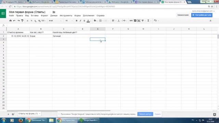Open the account email dropdown
Image resolution: width=219 pixels, height=123 pixels.
203,11
